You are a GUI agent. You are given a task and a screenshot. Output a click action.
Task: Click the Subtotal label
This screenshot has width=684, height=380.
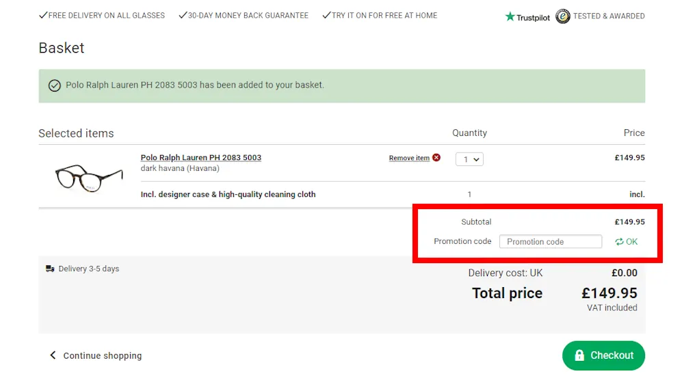(x=476, y=222)
